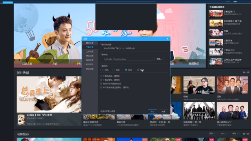This screenshot has width=251, height=141.
Task: Click 赌侠之麻将传奇 title link
Action: (91, 122)
